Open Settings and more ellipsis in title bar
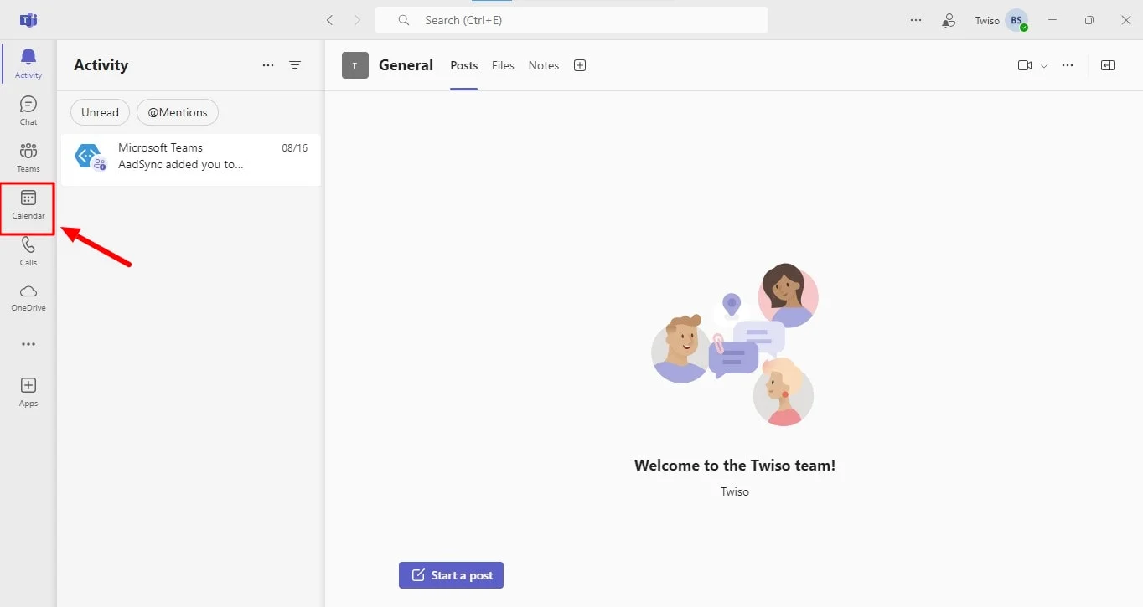The height and width of the screenshot is (607, 1143). point(916,20)
